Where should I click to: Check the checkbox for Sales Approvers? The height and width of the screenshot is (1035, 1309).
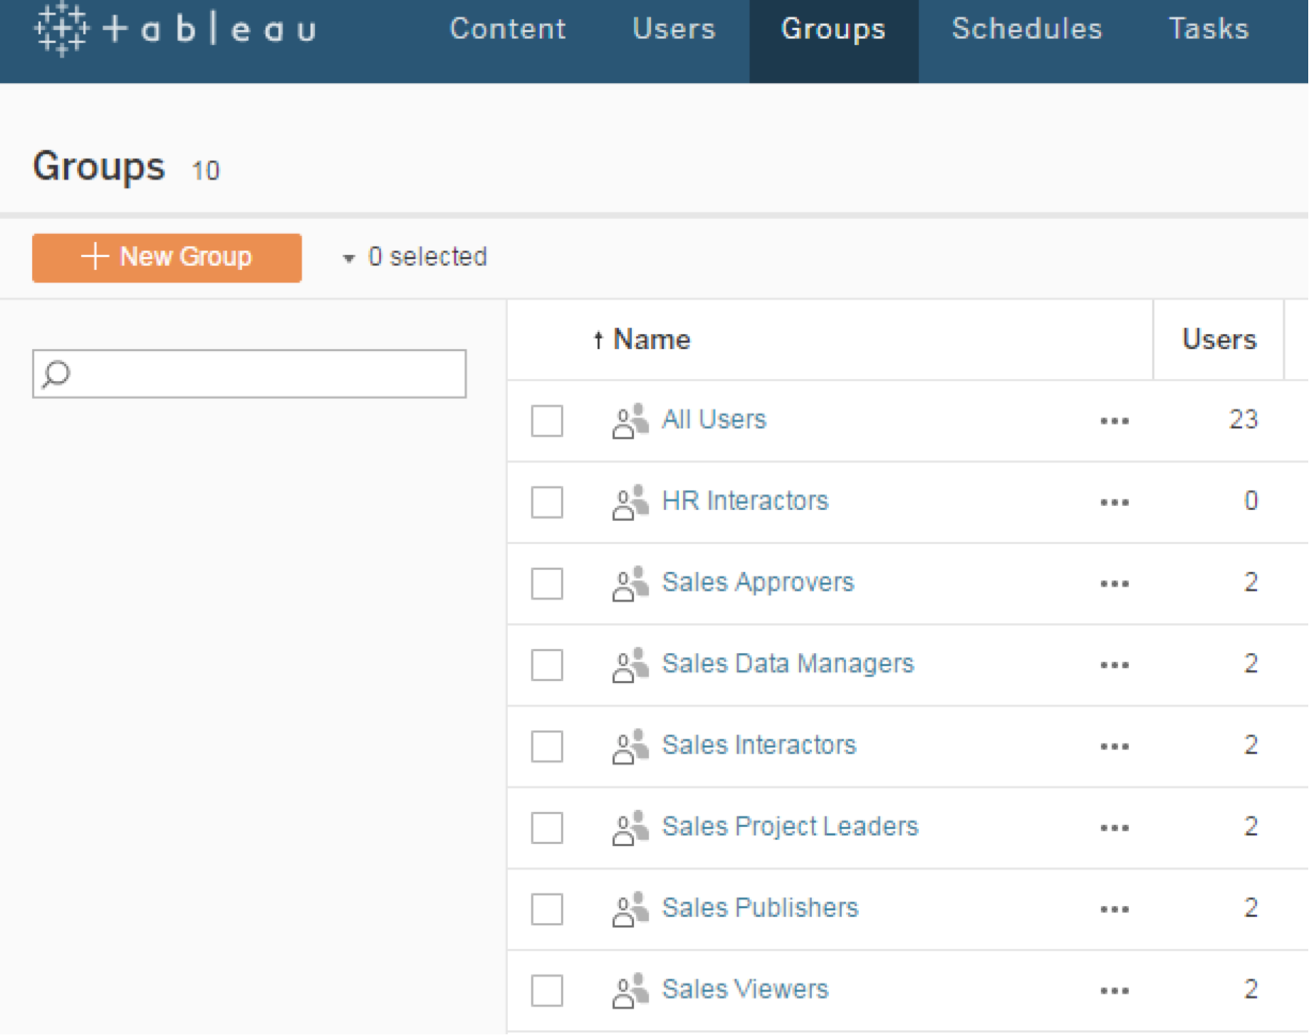(546, 583)
